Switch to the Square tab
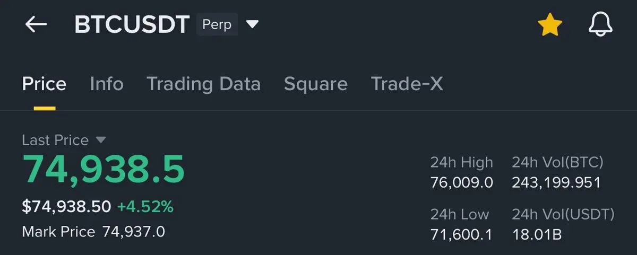The width and height of the screenshot is (637, 255). coord(315,84)
